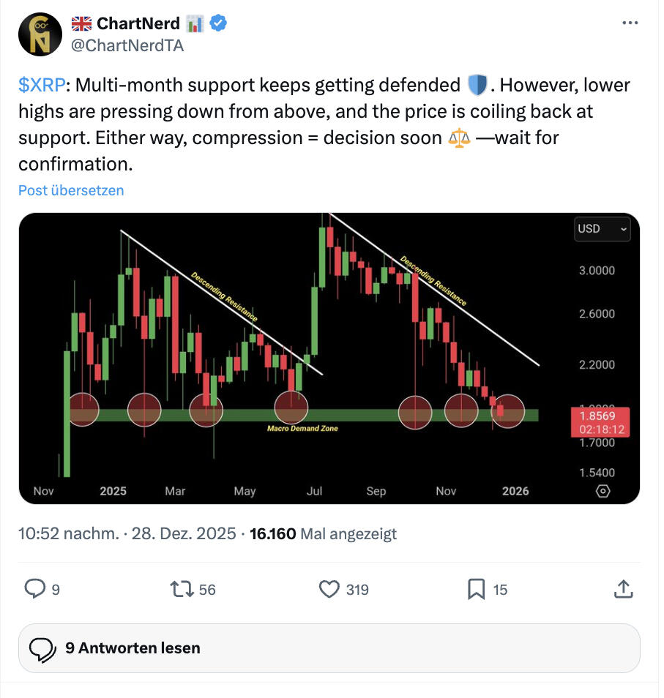Open the three-dot more options menu
The height and width of the screenshot is (698, 664).
(x=630, y=23)
